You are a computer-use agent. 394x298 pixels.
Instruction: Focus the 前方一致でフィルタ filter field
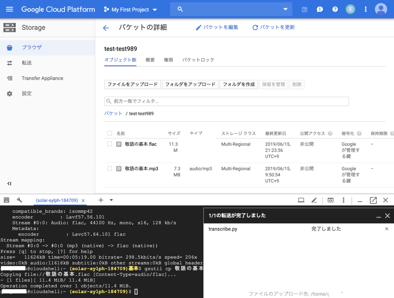[227, 101]
